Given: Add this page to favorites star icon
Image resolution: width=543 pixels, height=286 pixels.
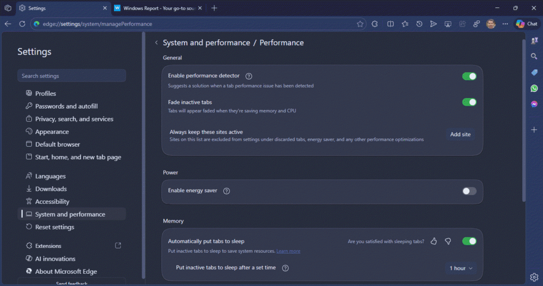Looking at the screenshot, I should click(x=360, y=24).
